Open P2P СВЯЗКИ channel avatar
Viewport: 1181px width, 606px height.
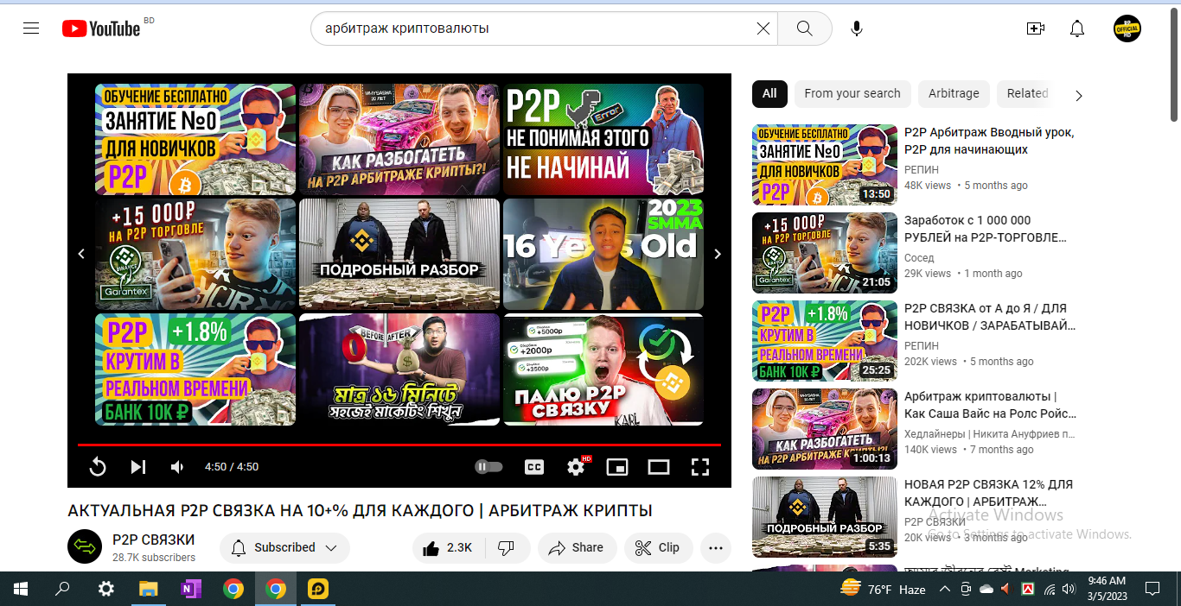coord(85,546)
